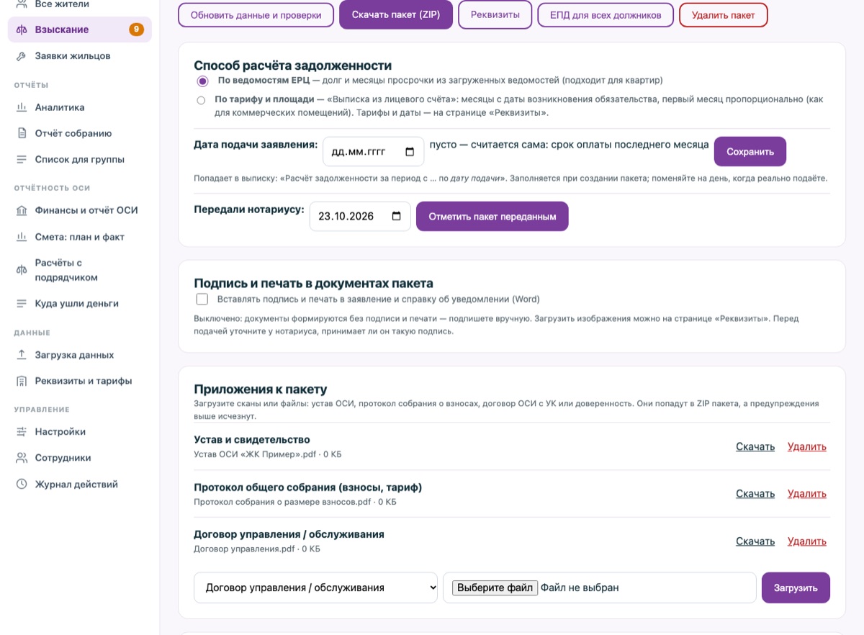Click the lines icon beside Куда ушли деньги
The width and height of the screenshot is (864, 635).
[x=22, y=303]
